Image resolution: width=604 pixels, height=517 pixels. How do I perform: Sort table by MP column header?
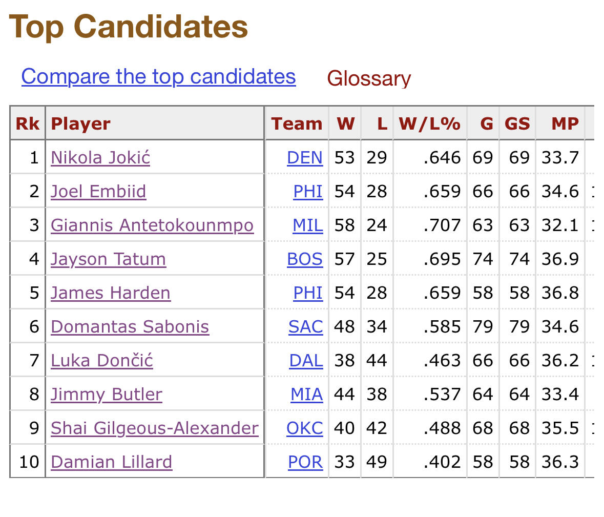(x=565, y=123)
